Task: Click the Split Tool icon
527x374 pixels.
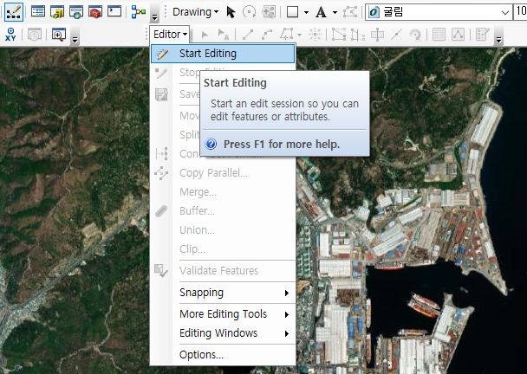Action: click(x=396, y=35)
